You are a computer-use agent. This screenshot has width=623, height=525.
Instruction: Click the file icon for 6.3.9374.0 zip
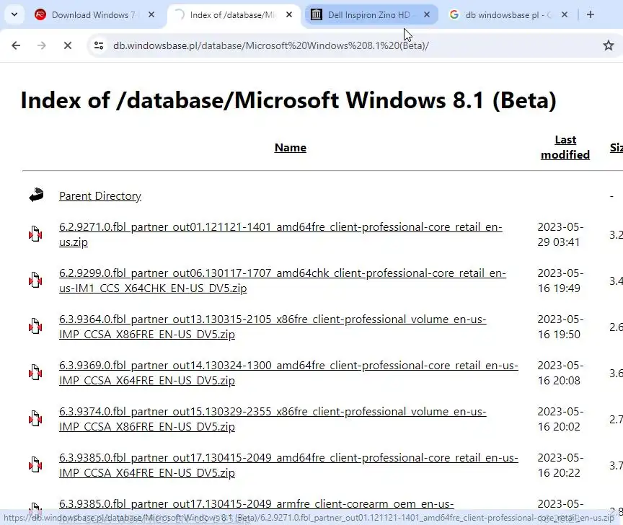click(x=35, y=418)
